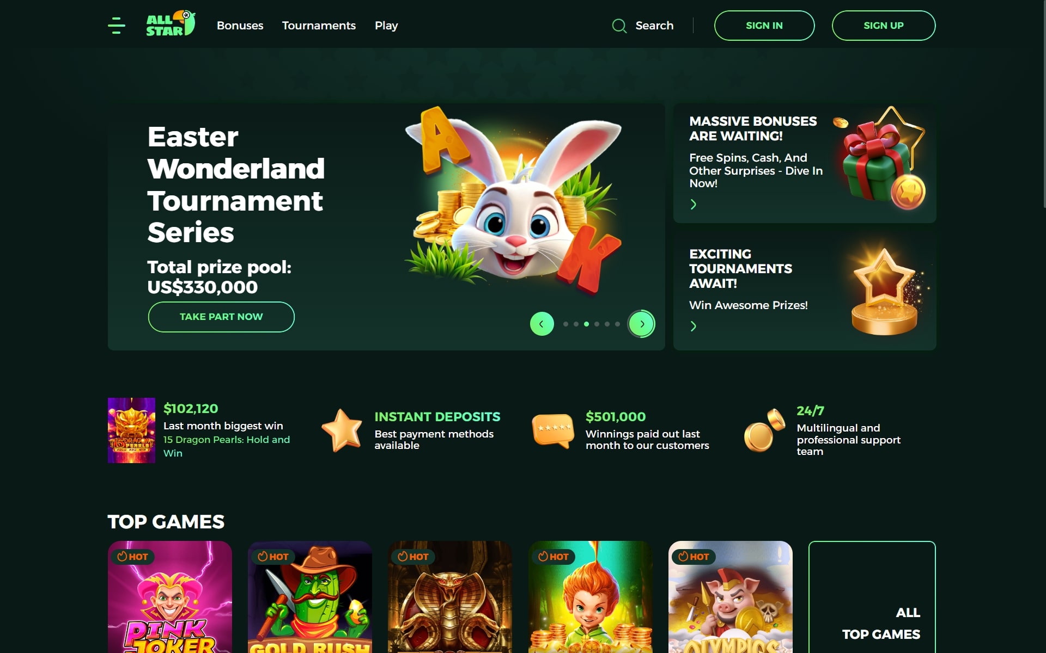Click the All Star logo

click(171, 24)
